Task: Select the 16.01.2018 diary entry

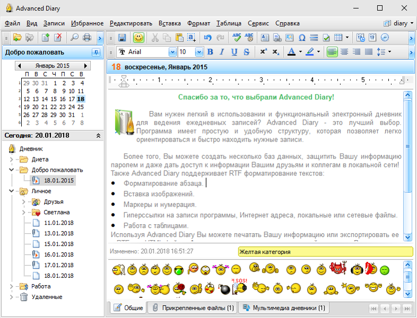Action: [x=58, y=254]
